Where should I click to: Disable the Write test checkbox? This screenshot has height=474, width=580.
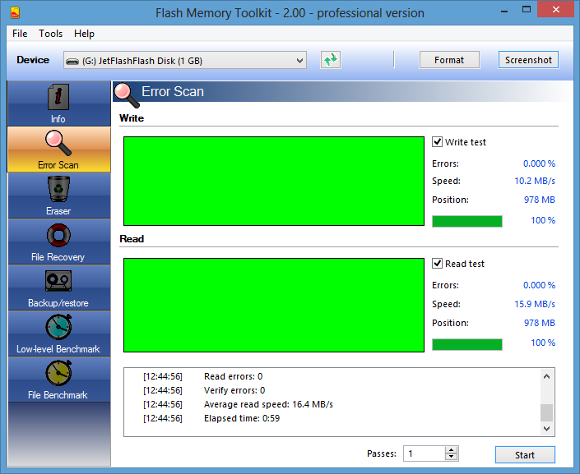(x=438, y=142)
